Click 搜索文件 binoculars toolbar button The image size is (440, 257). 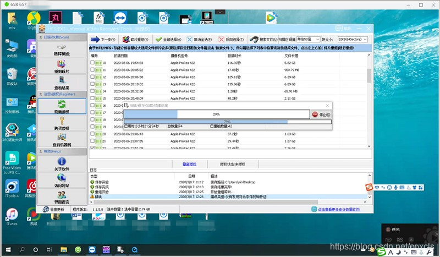[263, 39]
